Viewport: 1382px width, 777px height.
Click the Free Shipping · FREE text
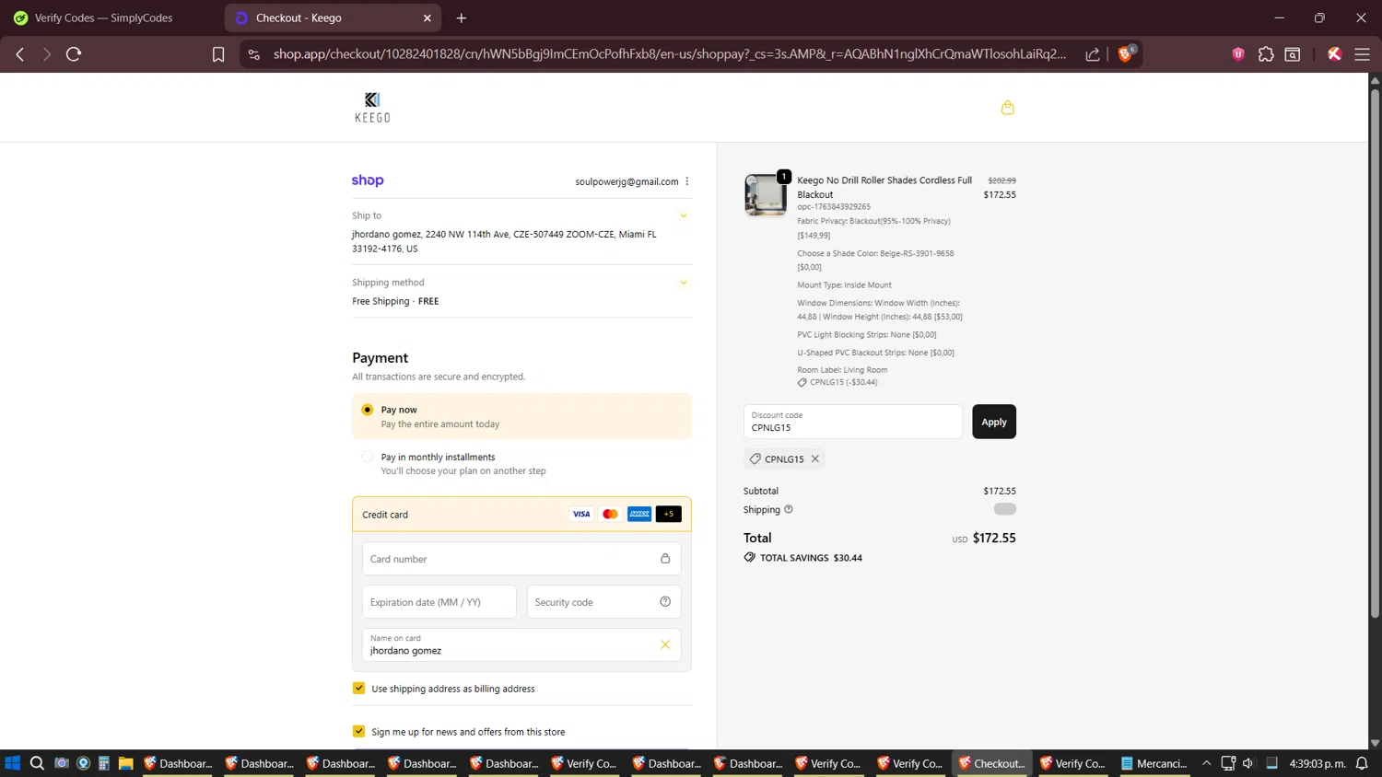395,301
